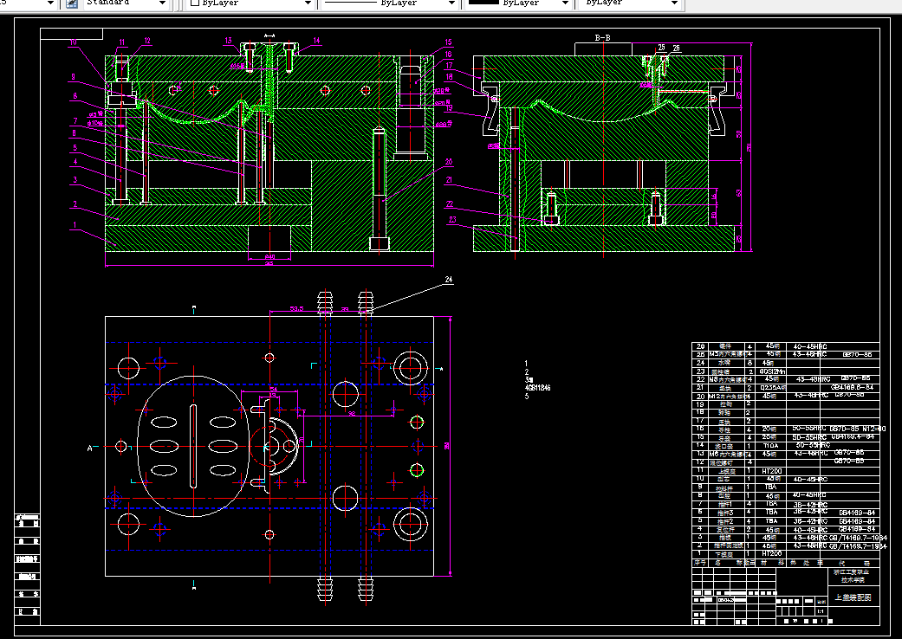902x639 pixels.
Task: Select part balloon number 7
Action: coord(75,120)
